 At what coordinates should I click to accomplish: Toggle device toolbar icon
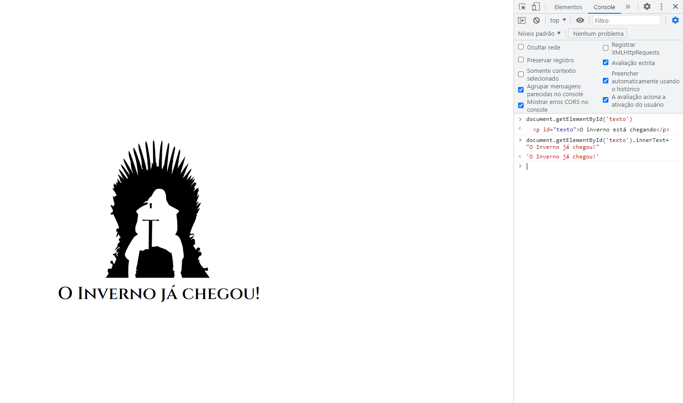click(535, 7)
